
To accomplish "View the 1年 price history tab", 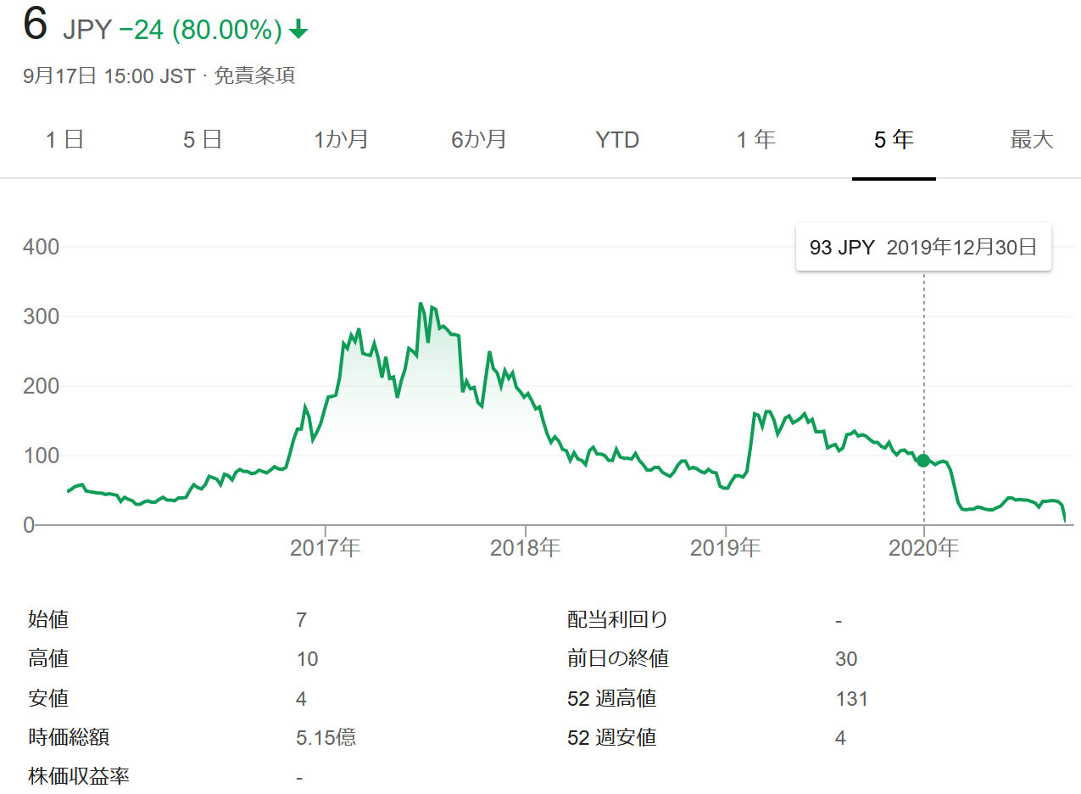I will [x=755, y=139].
